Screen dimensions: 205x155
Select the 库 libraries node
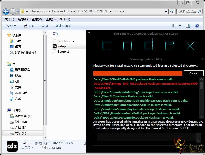point(11,64)
